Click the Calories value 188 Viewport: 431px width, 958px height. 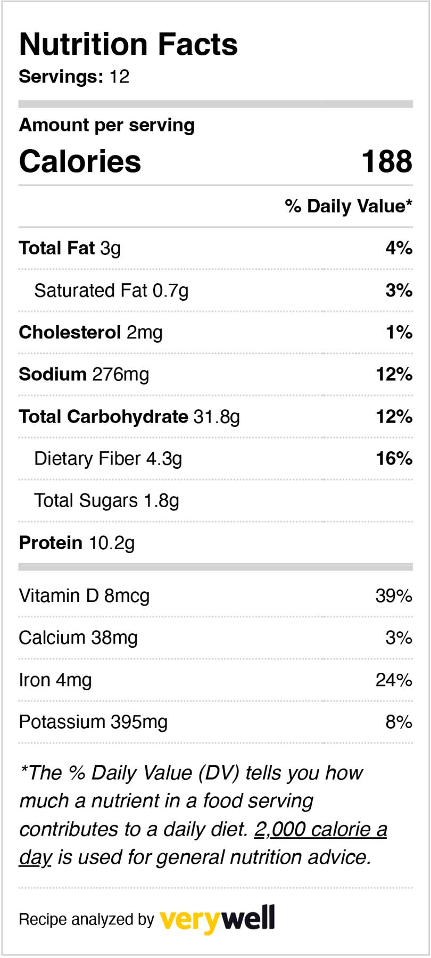click(x=387, y=161)
